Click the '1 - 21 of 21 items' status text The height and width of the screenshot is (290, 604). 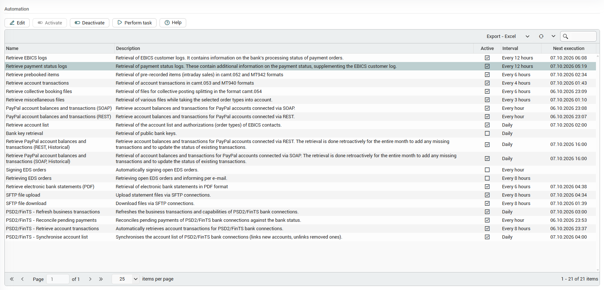click(x=579, y=279)
